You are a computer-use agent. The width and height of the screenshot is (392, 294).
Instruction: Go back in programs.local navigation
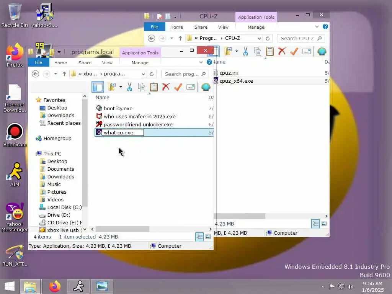(36, 74)
